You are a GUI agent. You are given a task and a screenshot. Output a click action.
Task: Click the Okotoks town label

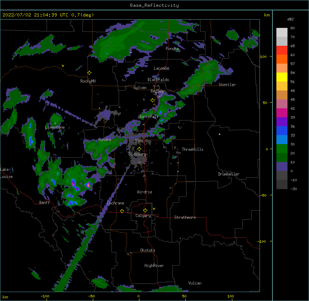[148, 250]
